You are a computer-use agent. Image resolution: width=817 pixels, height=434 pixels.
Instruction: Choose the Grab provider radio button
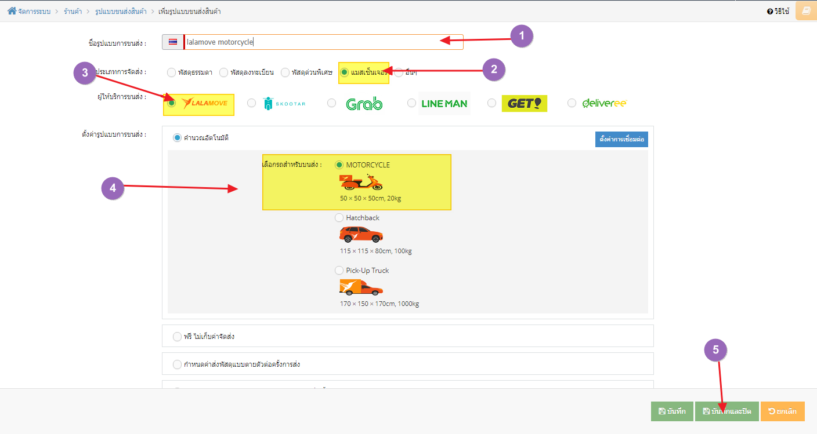pos(331,103)
